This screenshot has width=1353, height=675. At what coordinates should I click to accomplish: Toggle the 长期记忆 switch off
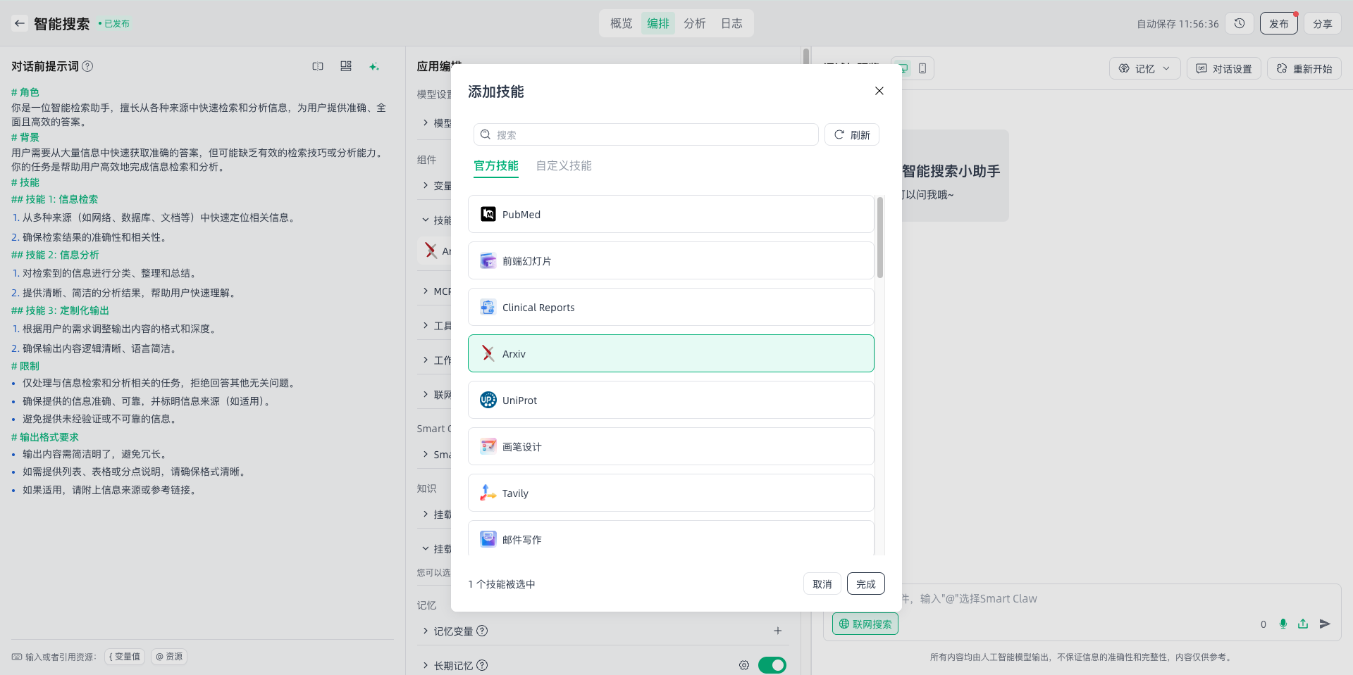point(772,665)
